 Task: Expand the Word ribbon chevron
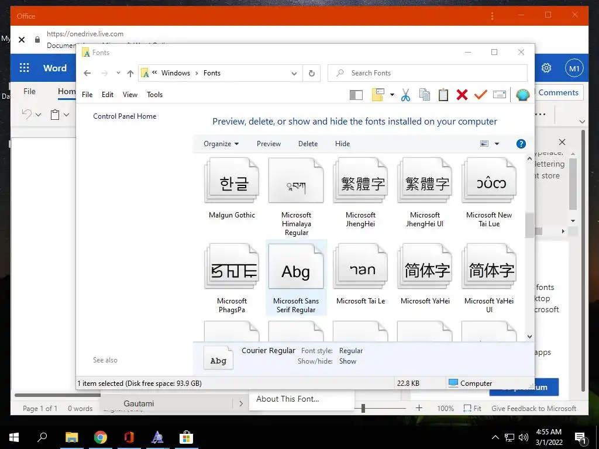(x=582, y=122)
